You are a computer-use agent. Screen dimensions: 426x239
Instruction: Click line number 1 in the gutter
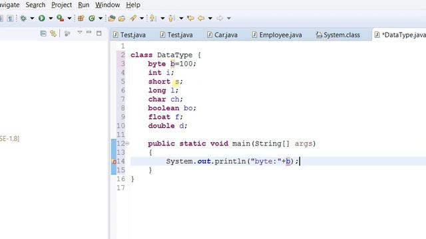[x=122, y=46]
